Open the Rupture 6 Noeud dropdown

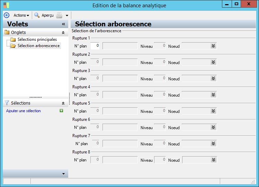coord(213,127)
